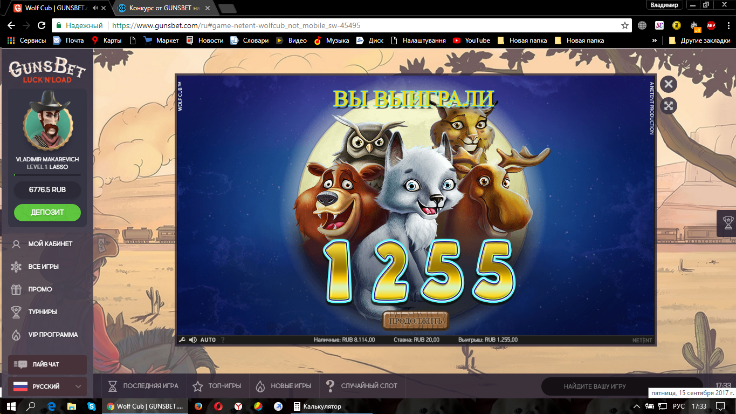
Task: Open the YouTube bookmark
Action: click(472, 40)
